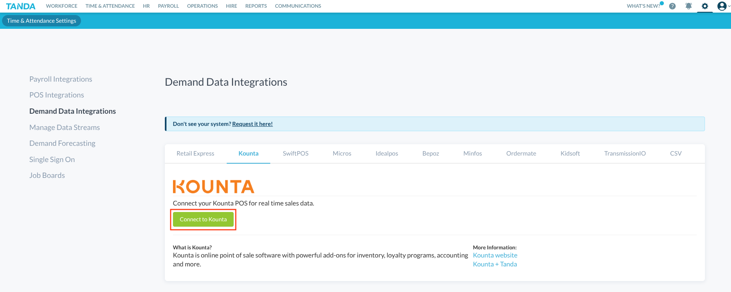Image resolution: width=731 pixels, height=292 pixels.
Task: Go to POS Integrations
Action: point(57,95)
